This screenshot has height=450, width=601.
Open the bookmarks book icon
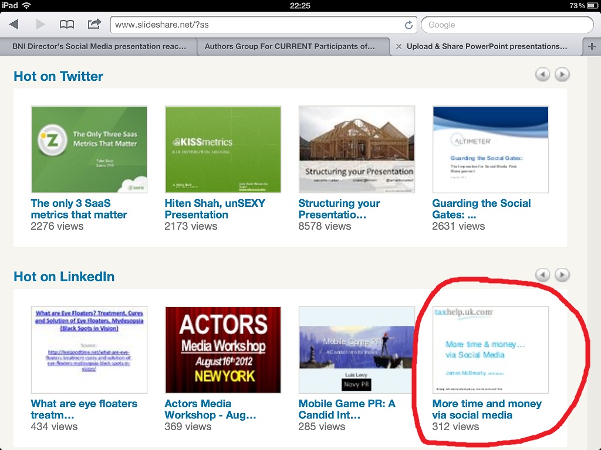[67, 25]
